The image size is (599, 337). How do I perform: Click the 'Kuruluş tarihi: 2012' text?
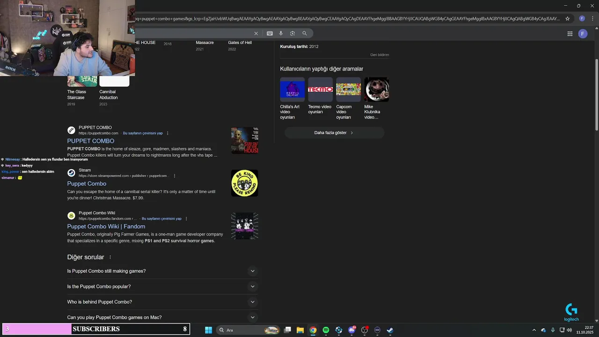click(x=299, y=47)
